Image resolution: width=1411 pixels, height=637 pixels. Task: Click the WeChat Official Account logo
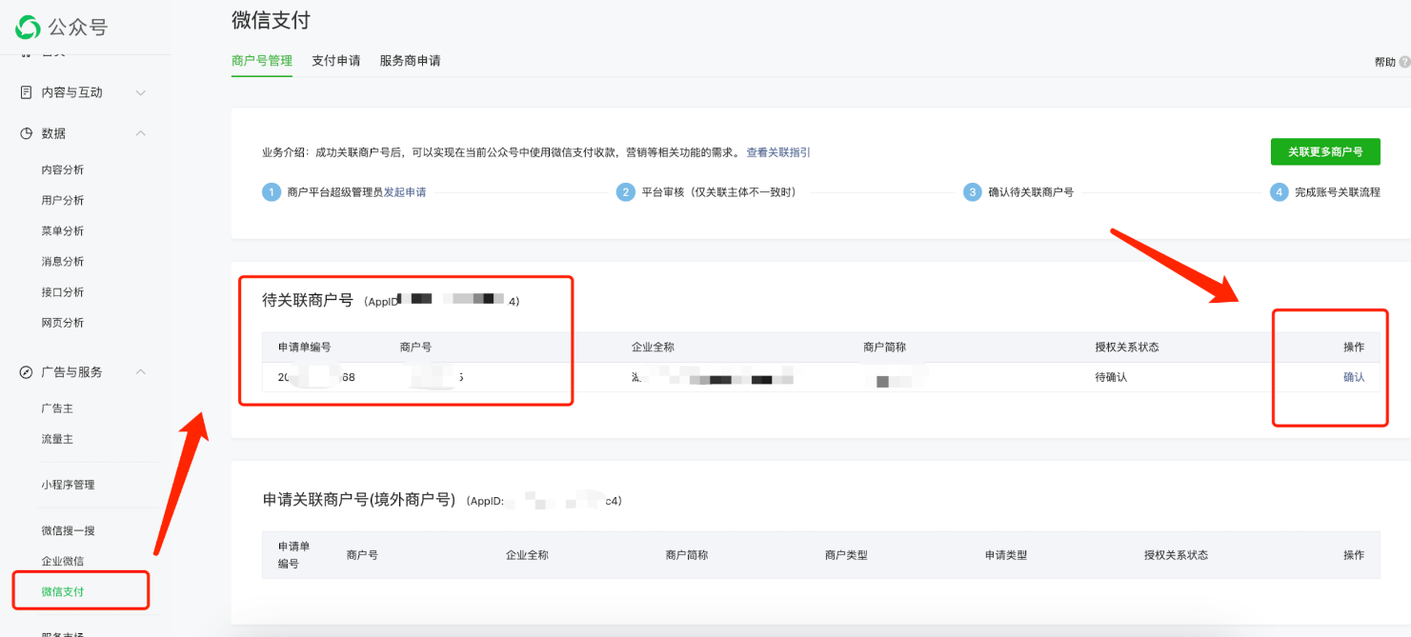(29, 27)
